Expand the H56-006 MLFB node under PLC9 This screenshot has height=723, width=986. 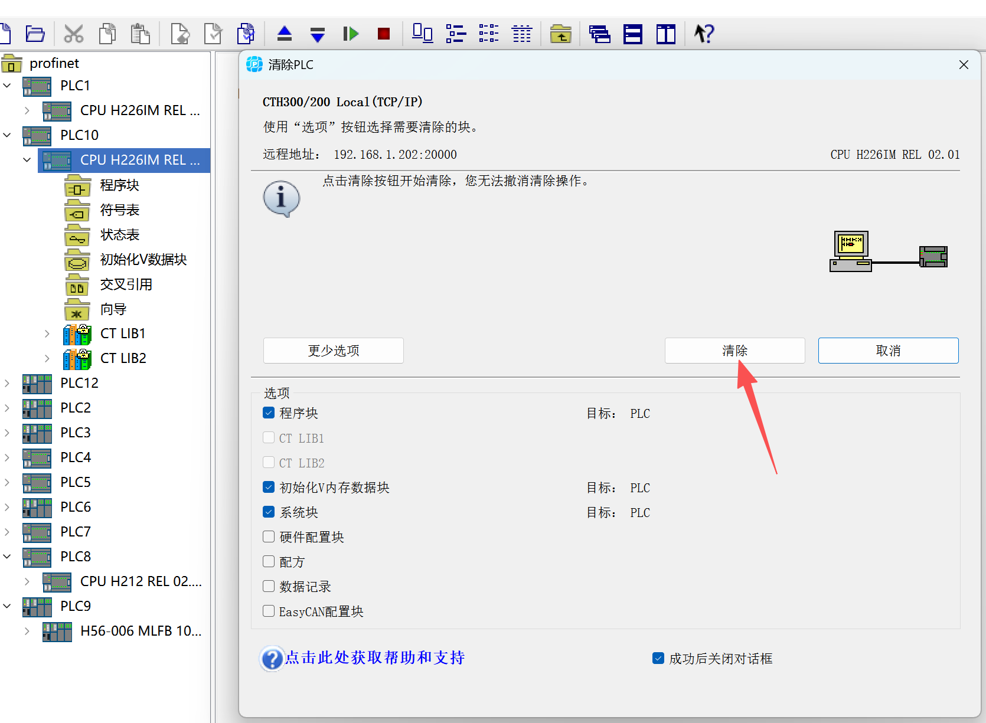(x=27, y=631)
